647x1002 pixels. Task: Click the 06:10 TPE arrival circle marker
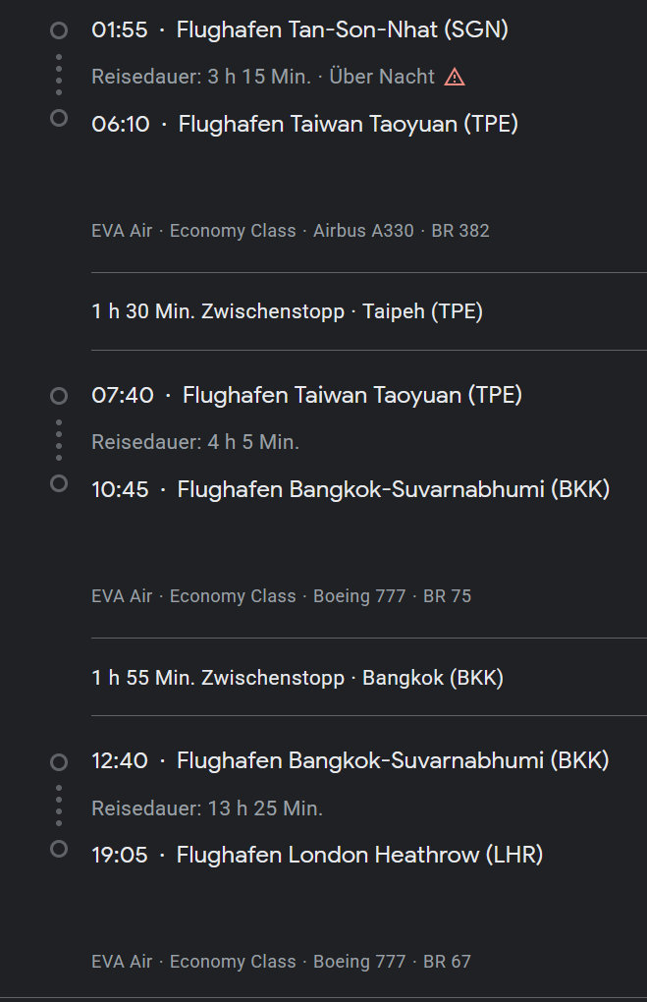click(59, 118)
